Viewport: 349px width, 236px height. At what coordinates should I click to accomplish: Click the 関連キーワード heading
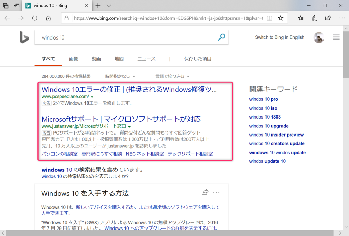click(x=273, y=89)
